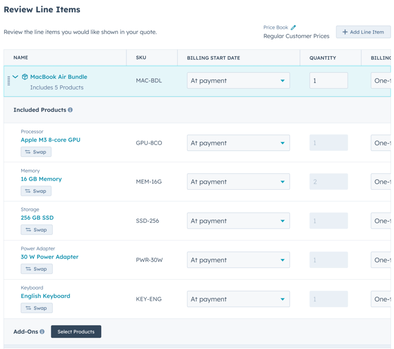Open billing start date dropdown for MacBook Air Bundle
394x349 pixels.
[x=238, y=80]
